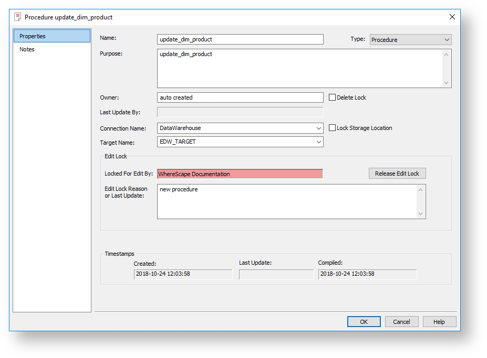Screen dimensions: 487x358
Task: Open the Type dropdown
Action: 410,40
